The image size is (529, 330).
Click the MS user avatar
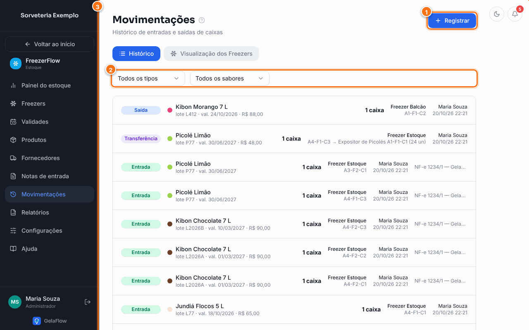(x=15, y=302)
